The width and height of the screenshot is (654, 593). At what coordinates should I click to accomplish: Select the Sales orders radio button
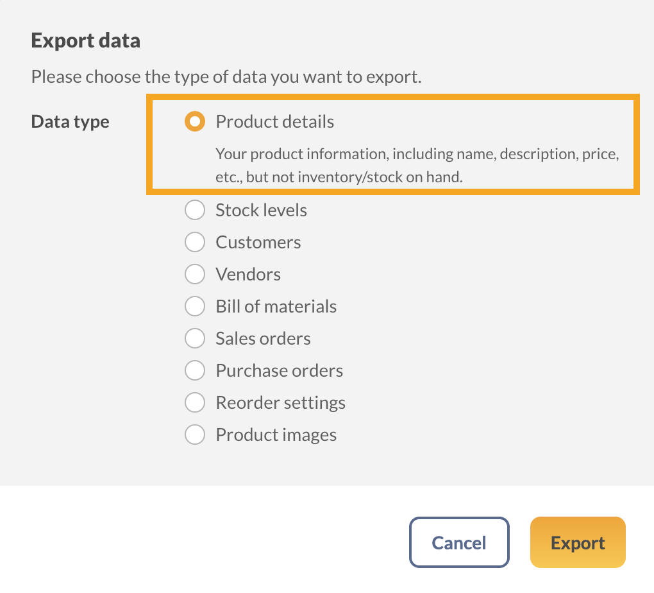click(194, 338)
